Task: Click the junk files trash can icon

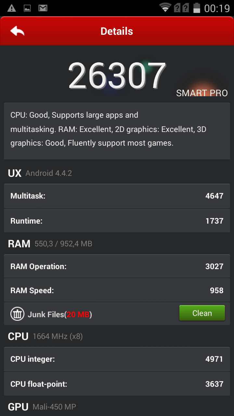Action: point(17,314)
